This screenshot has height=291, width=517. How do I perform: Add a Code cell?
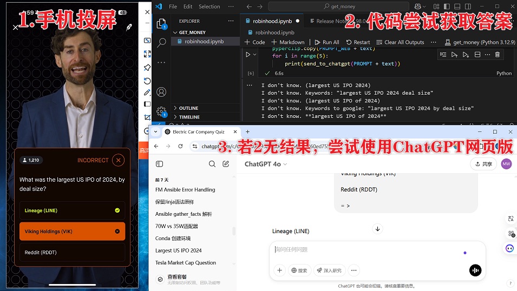point(254,42)
